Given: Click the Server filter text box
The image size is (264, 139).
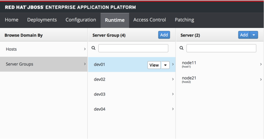Looking at the screenshot, I should (x=221, y=48).
